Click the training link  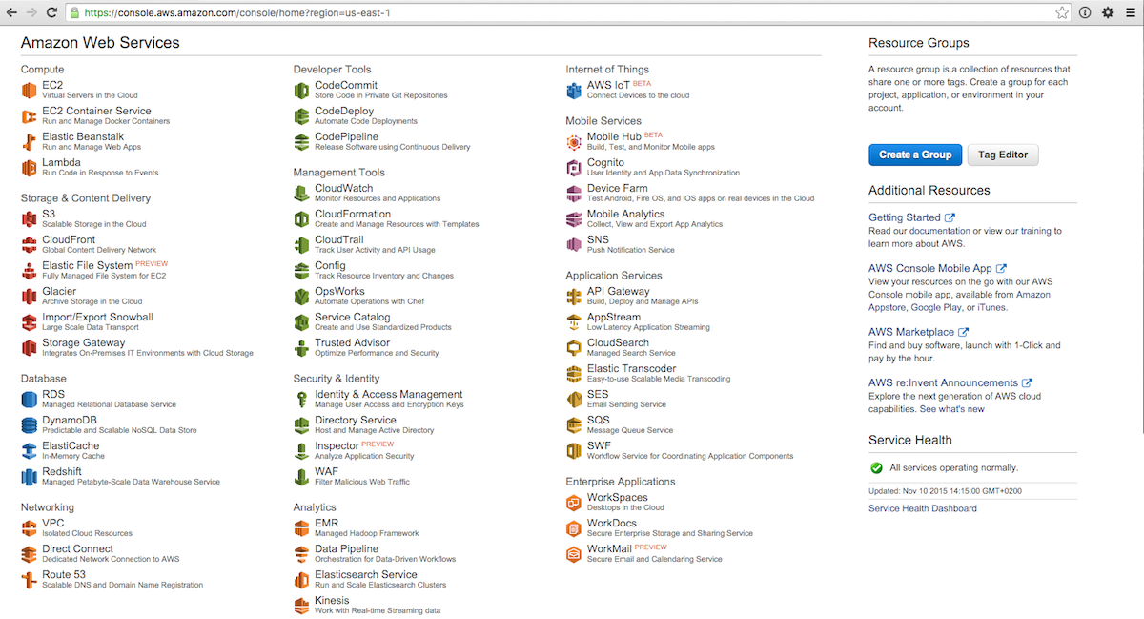1036,232
